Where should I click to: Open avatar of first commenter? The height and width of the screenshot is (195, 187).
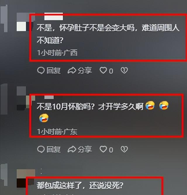pos(25,22)
